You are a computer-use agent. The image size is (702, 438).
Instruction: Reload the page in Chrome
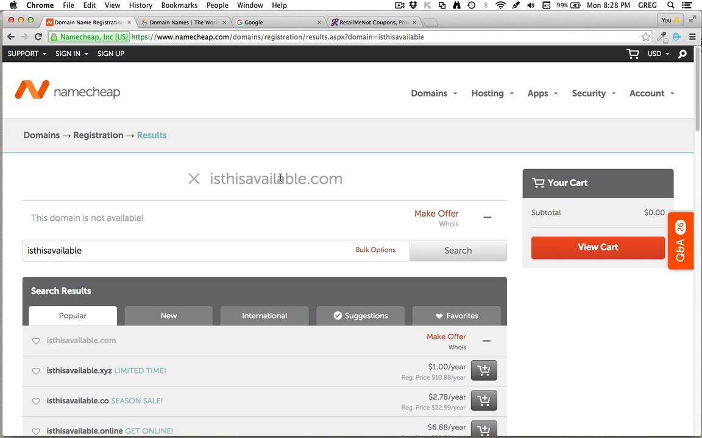(x=38, y=37)
